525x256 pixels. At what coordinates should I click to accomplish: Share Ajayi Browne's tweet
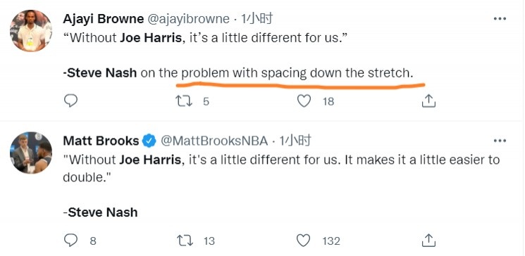[x=428, y=101]
